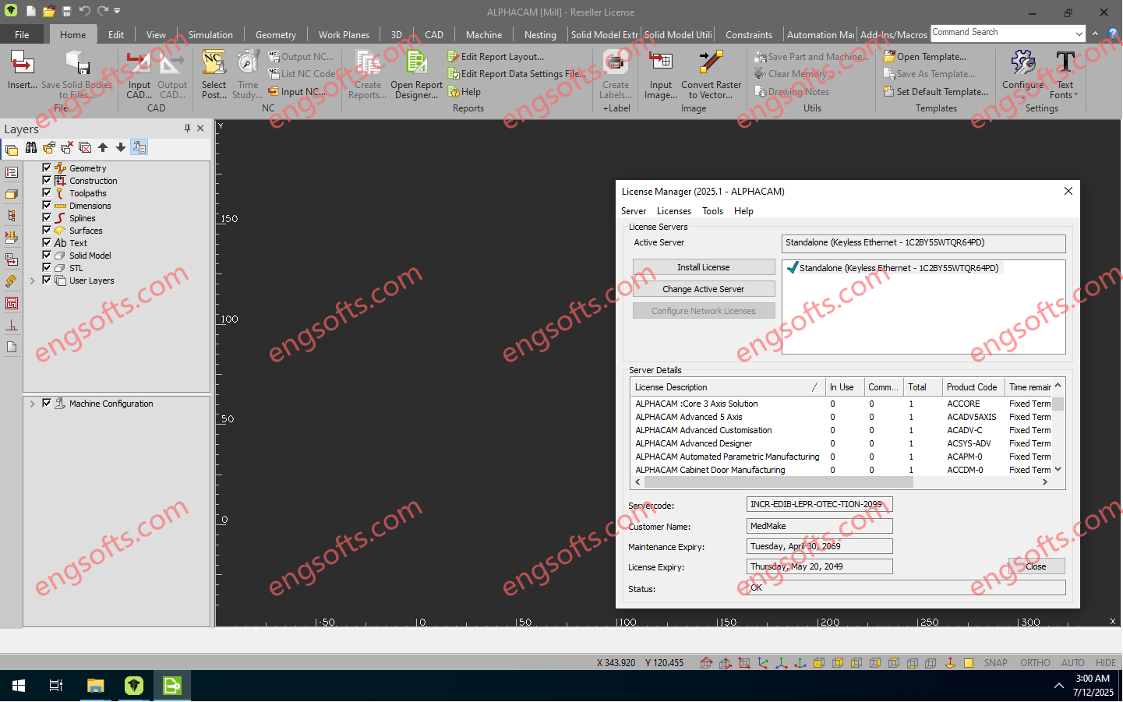Viewport: 1123px width, 702px height.
Task: Open Quick Access Toolbar customize dropdown
Action: pyautogui.click(x=117, y=11)
